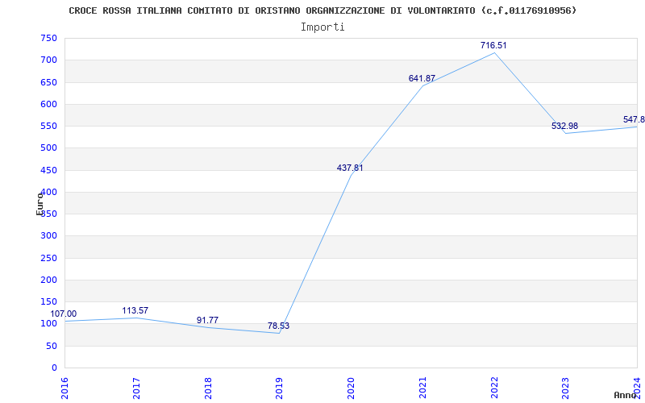645x403 pixels.
Task: Click the 2024 x-axis year label
Action: [637, 388]
